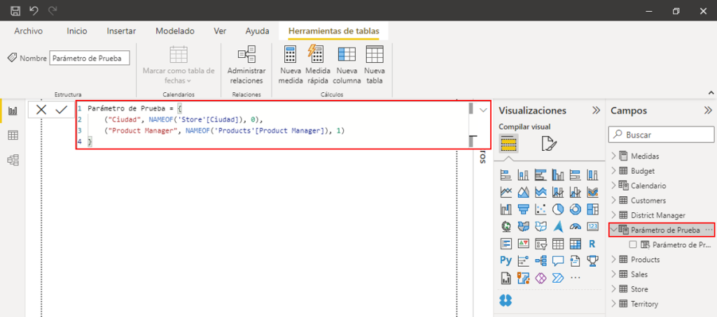
Task: Select the Compilar visual fields icon
Action: [508, 144]
